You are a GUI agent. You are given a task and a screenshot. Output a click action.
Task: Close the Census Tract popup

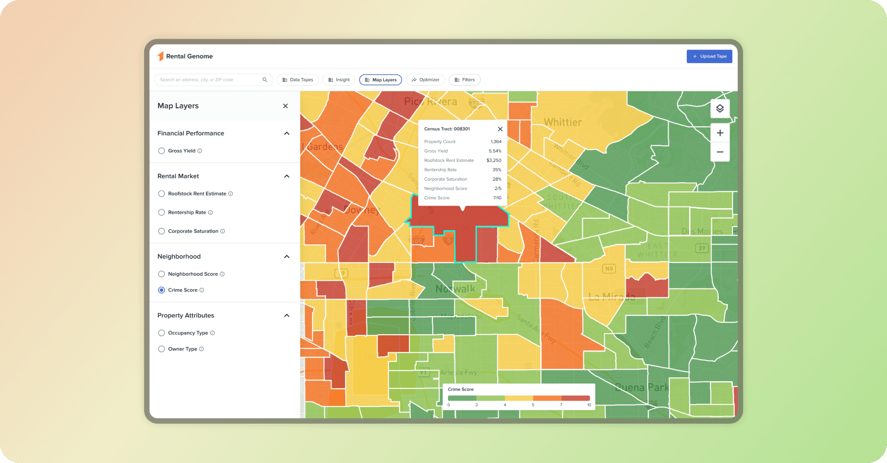pyautogui.click(x=500, y=129)
